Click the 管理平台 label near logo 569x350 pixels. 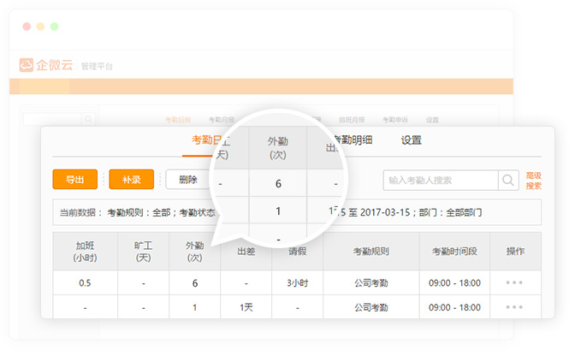click(97, 66)
